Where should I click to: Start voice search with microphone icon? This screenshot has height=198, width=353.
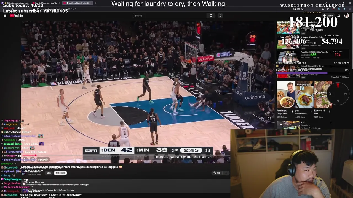[x=220, y=16]
